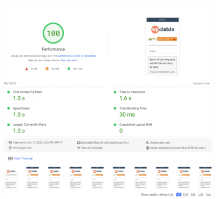Click the '30 ms' Total Blocking Time value

pos(127,115)
